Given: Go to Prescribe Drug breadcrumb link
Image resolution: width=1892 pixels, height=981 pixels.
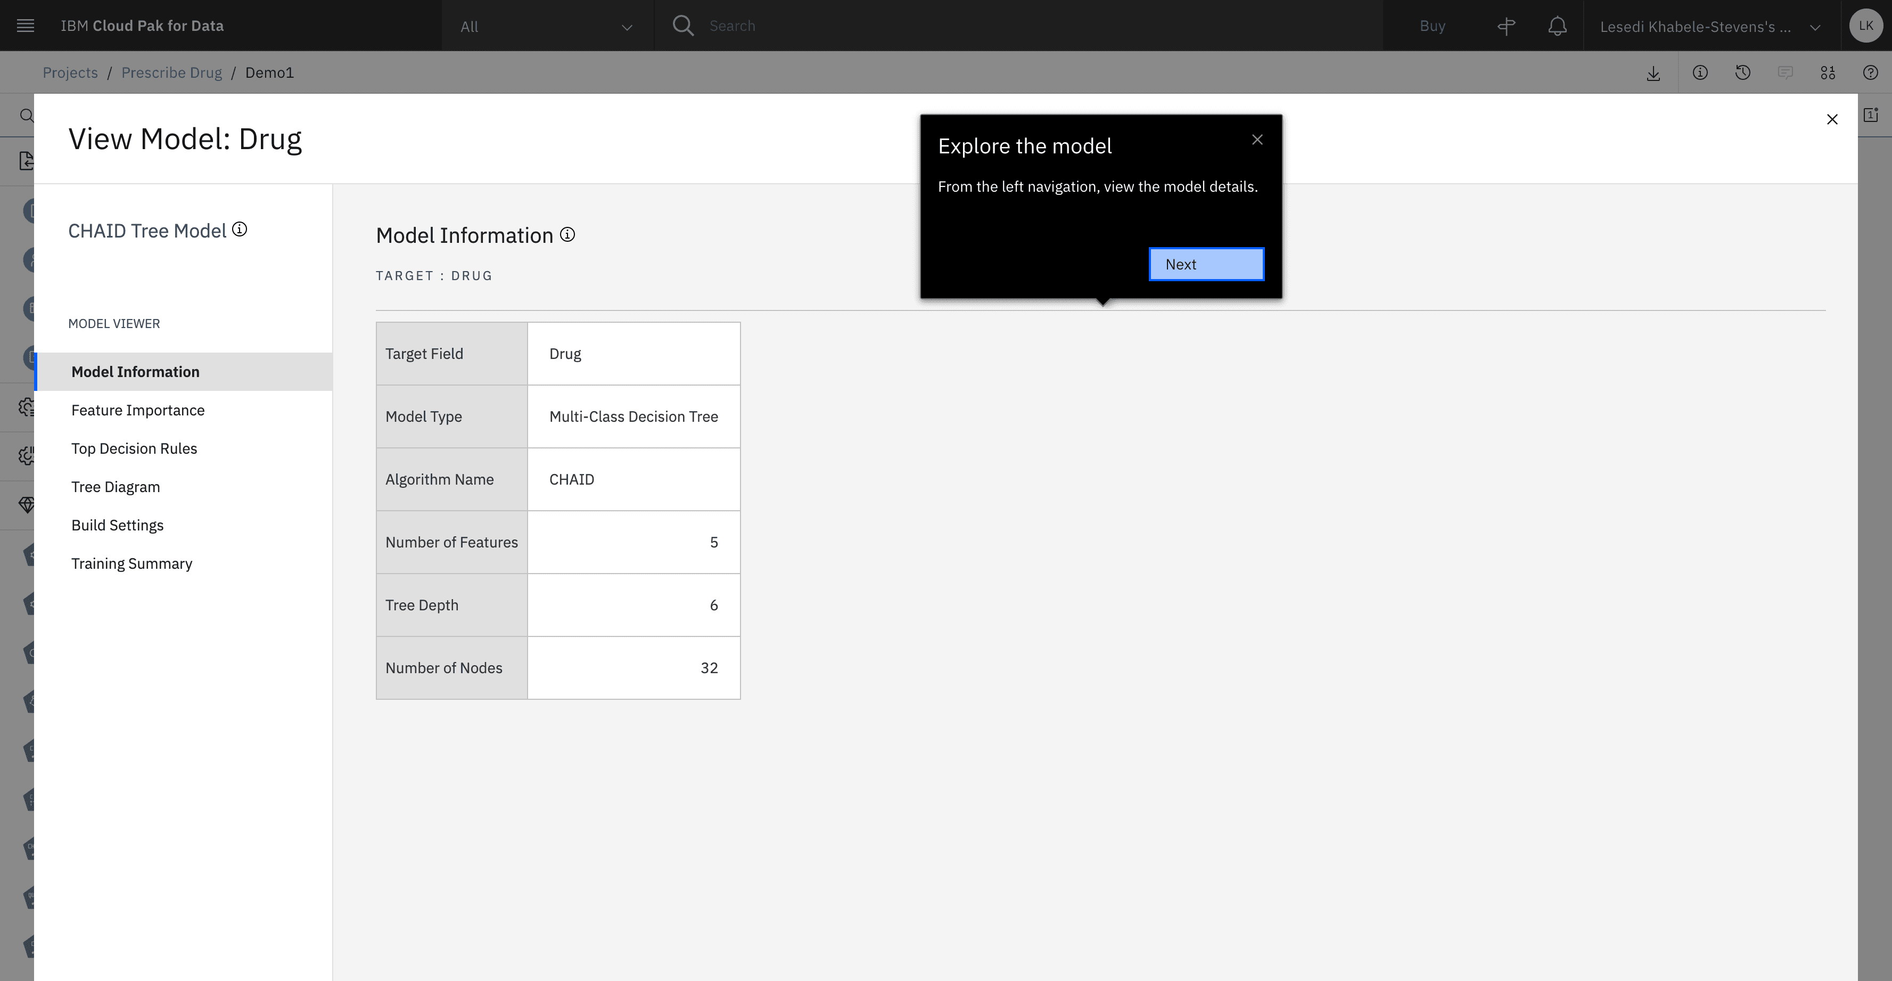Looking at the screenshot, I should tap(171, 73).
